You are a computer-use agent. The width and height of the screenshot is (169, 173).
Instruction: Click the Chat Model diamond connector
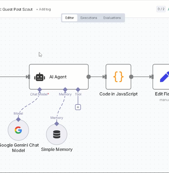click(x=39, y=89)
